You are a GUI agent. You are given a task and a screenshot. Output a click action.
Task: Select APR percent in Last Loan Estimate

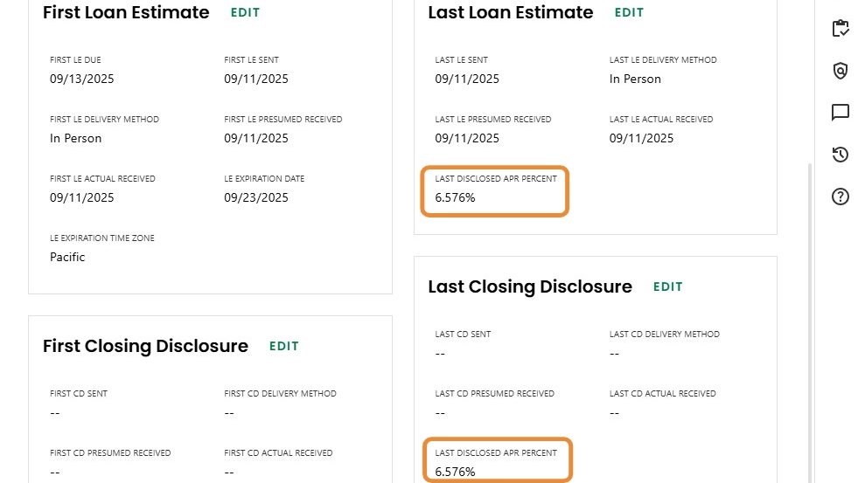(455, 198)
